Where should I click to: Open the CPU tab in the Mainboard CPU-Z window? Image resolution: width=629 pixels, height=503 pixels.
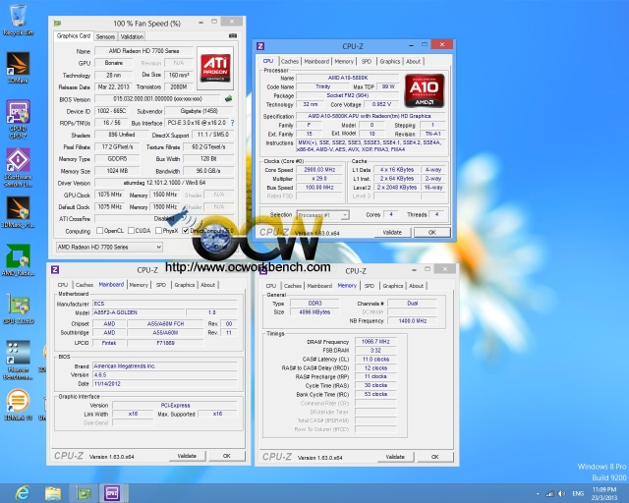63,285
